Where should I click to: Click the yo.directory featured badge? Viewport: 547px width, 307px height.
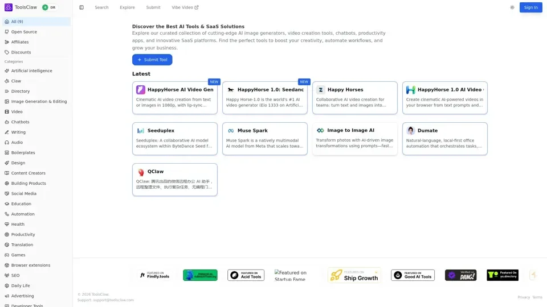(x=503, y=275)
